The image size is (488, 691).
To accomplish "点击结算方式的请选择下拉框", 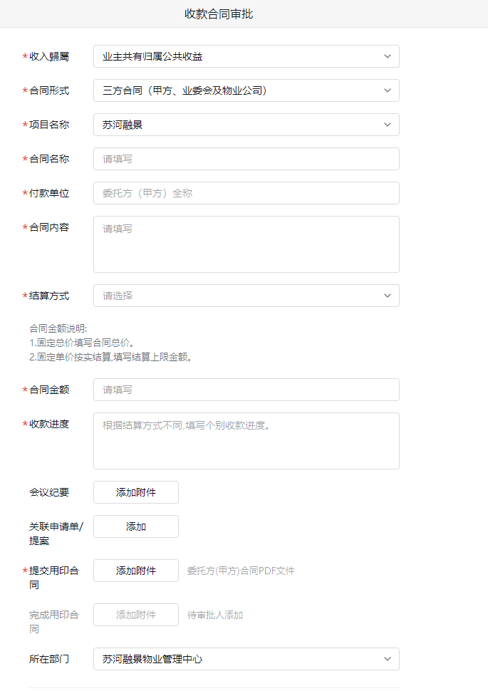I will click(246, 296).
